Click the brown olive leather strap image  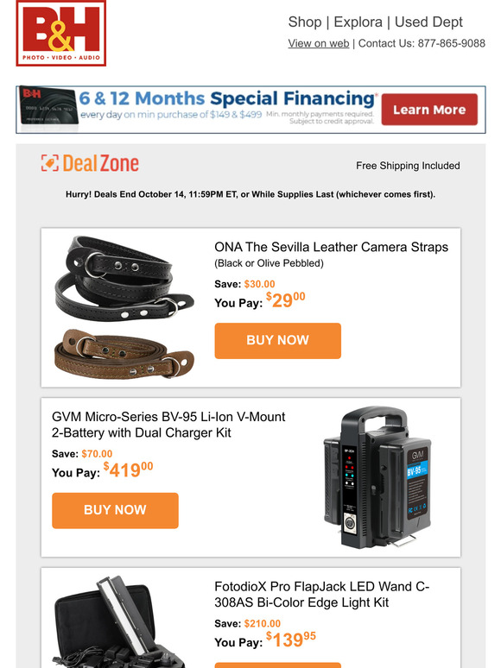click(124, 354)
